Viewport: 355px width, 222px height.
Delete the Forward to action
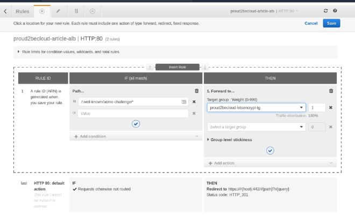pos(331,91)
